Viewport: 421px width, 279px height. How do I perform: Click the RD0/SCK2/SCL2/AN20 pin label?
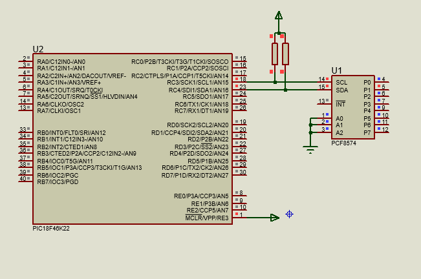click(x=198, y=125)
